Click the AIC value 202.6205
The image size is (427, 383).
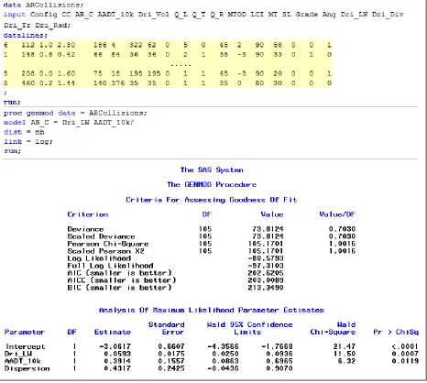click(x=266, y=273)
